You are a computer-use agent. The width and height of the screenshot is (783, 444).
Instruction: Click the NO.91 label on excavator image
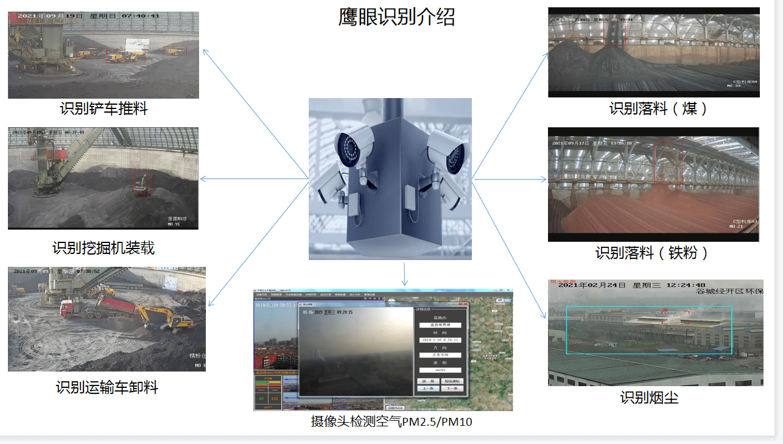175,224
